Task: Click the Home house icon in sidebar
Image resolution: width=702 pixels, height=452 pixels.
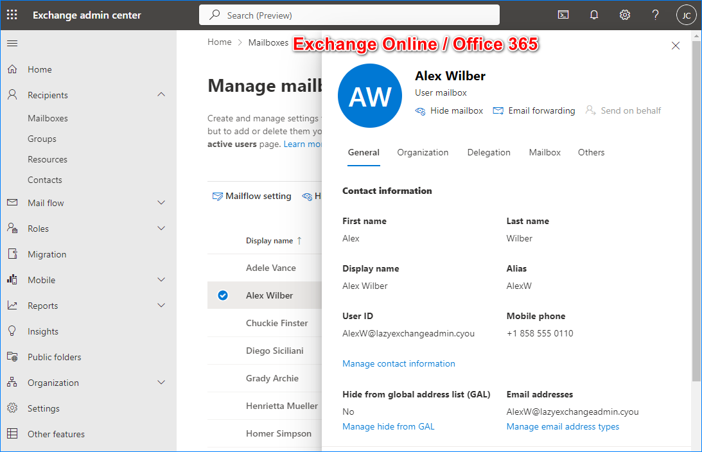Action: click(12, 69)
